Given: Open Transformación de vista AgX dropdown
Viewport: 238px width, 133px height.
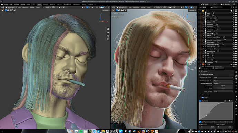Looking at the screenshot, I should point(223,81).
